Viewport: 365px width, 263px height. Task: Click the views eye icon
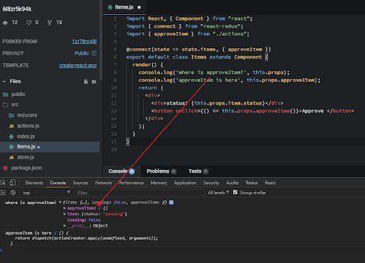(5, 23)
